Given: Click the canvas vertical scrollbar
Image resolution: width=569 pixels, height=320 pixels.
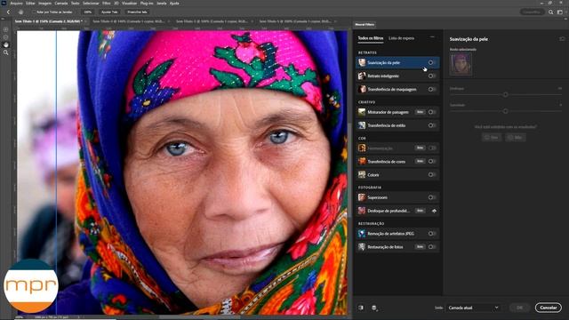Looking at the screenshot, I should point(349,171).
